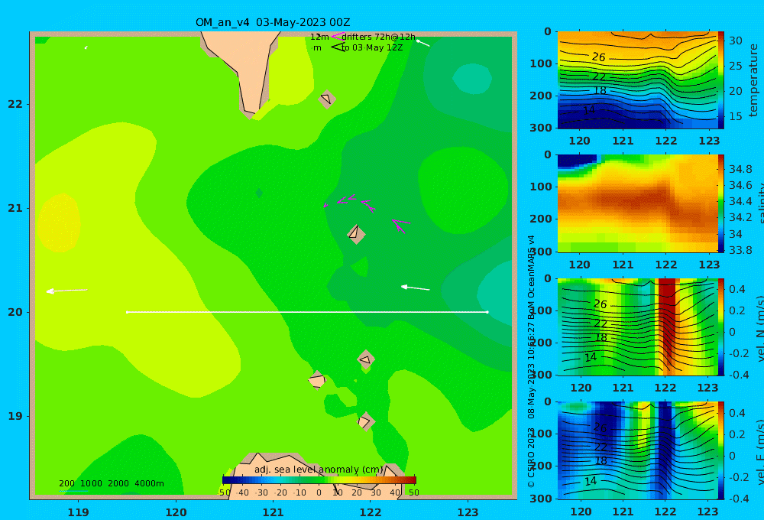
Task: Click the 100 depth tick of the salinity panel
Action: [541, 187]
